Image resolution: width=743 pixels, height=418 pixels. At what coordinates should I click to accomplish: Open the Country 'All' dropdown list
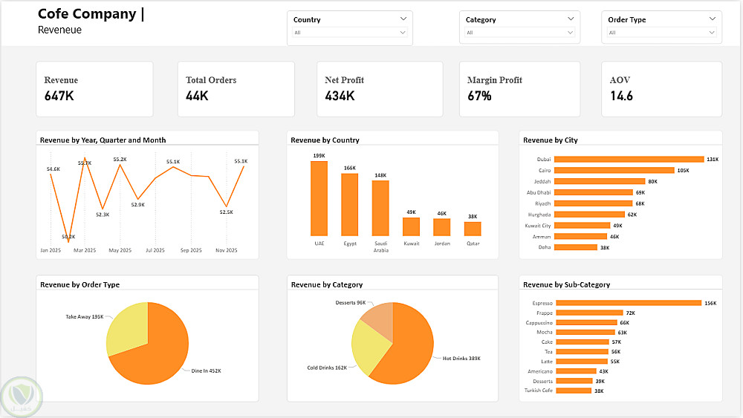click(x=350, y=33)
